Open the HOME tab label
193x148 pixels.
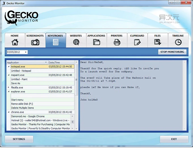[x=14, y=36]
